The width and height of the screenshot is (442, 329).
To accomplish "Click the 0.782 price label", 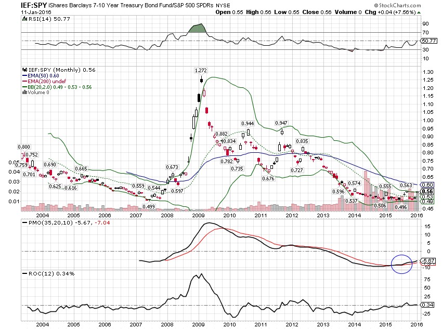I will pyautogui.click(x=227, y=162).
